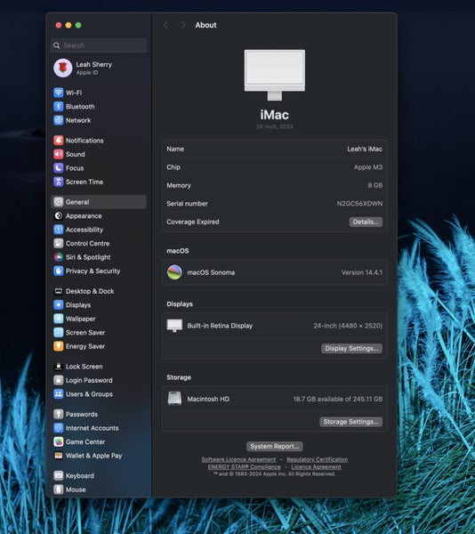This screenshot has width=475, height=534.
Task: Open the Licence Agreement link
Action: tap(316, 467)
